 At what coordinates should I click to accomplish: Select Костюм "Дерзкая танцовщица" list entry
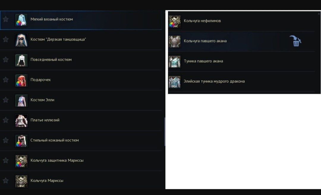[81, 40]
